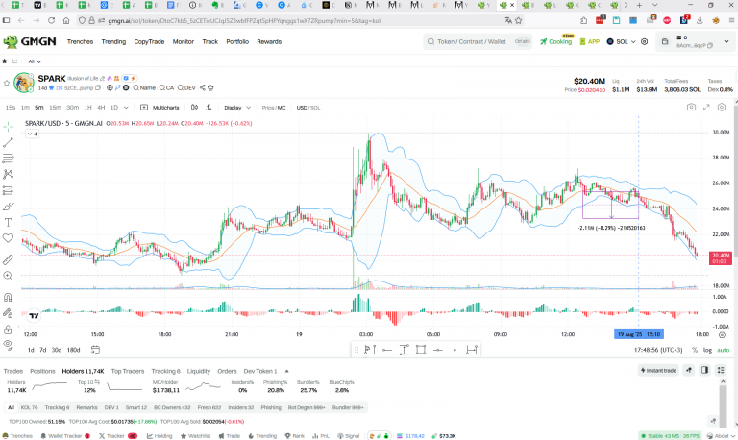
Task: Open header settings hexagon next to SOL
Action: coord(645,42)
